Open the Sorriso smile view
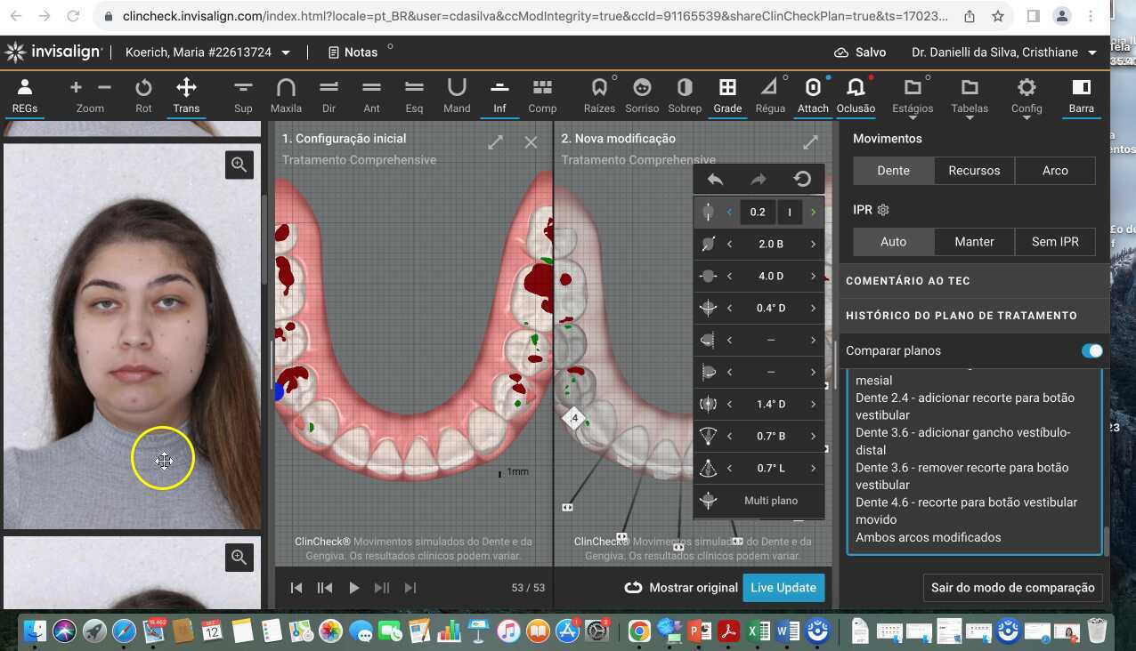The height and width of the screenshot is (651, 1136). click(641, 95)
